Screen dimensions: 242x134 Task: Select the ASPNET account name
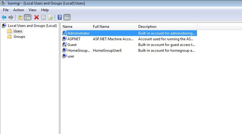pyautogui.click(x=74, y=39)
